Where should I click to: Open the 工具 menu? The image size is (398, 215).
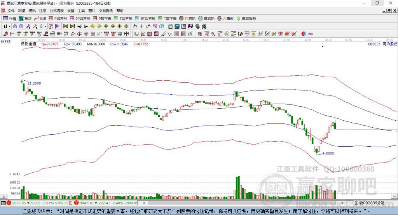pyautogui.click(x=81, y=10)
